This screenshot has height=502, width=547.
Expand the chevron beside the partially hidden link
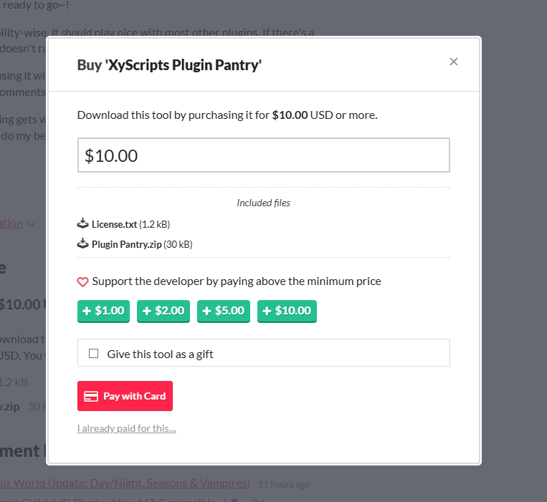pyautogui.click(x=31, y=225)
